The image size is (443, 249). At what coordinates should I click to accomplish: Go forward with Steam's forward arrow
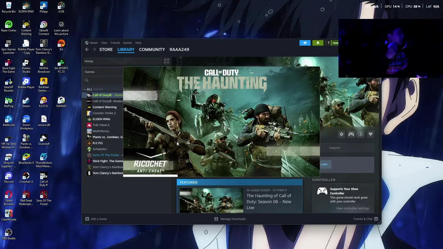coord(94,49)
